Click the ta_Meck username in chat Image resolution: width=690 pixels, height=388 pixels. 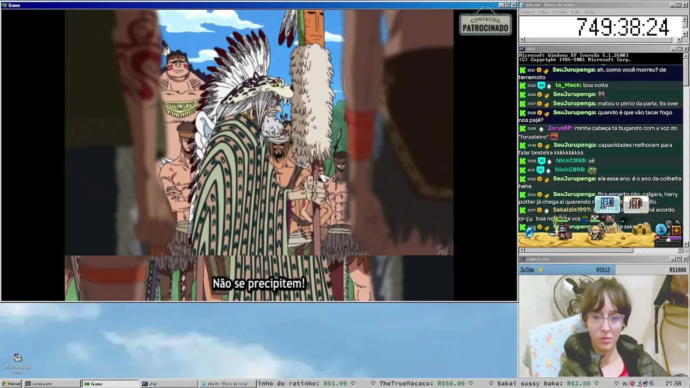point(568,85)
